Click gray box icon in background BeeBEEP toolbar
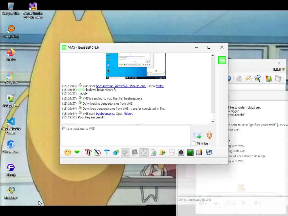 click(278, 79)
